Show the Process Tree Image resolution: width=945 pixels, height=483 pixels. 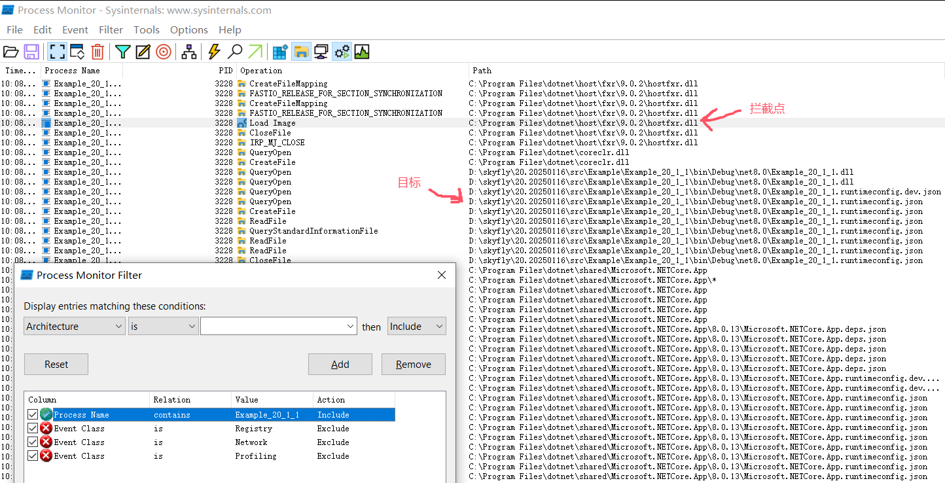pos(189,52)
